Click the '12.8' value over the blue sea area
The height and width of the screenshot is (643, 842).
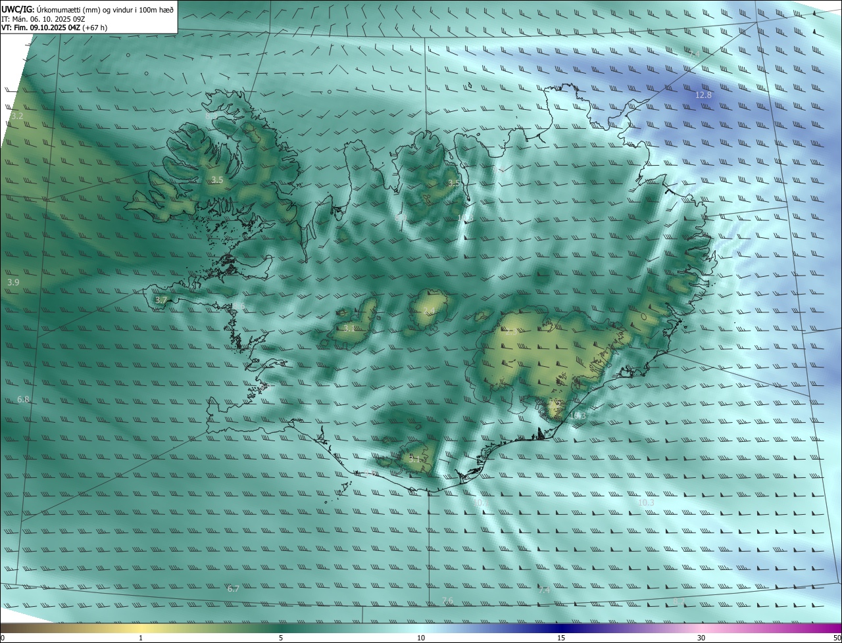tap(703, 95)
